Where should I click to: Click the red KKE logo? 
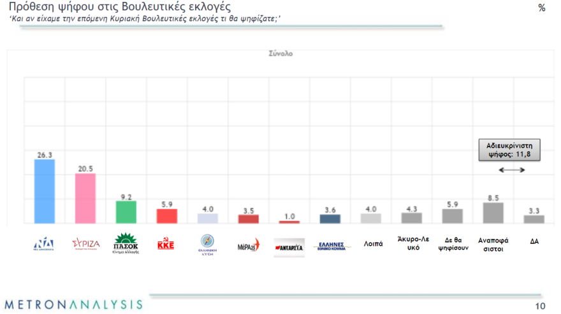tap(166, 245)
